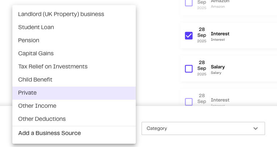Click the checked Interest transaction title
The image size is (277, 147).
tap(220, 34)
